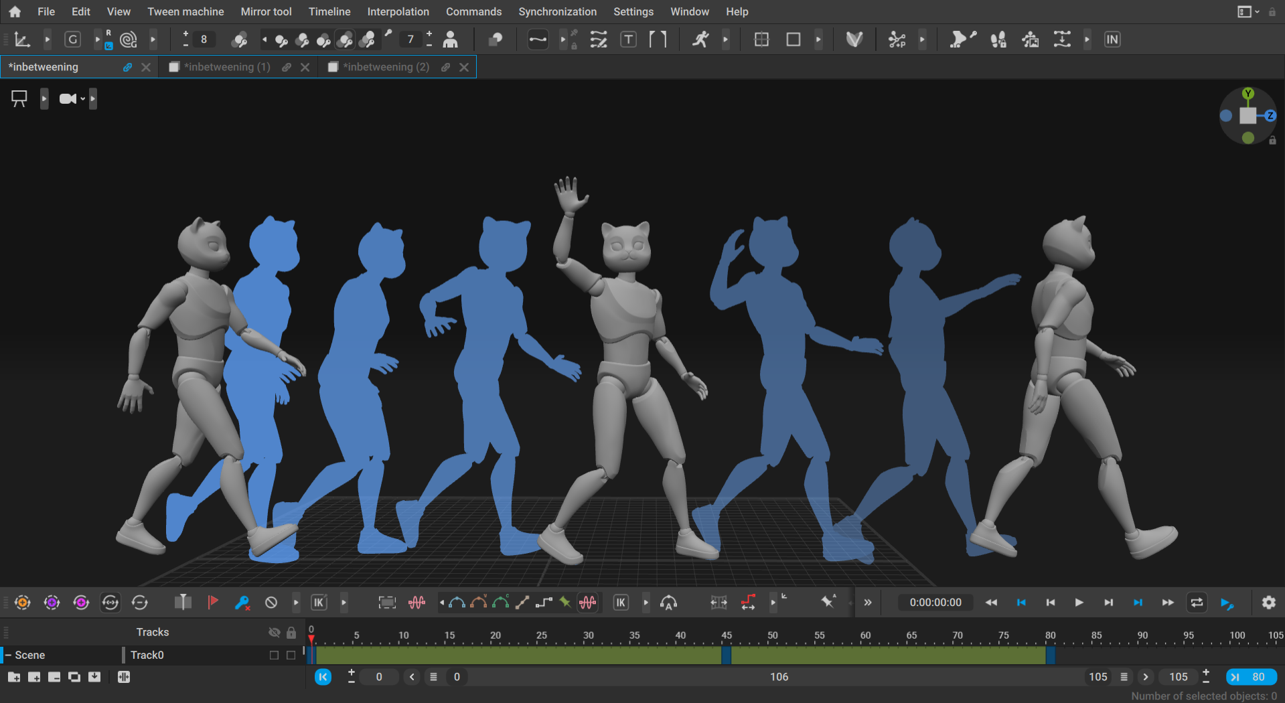Expand hidden timeline tools double-chevron
This screenshot has height=703, width=1285.
pos(868,603)
